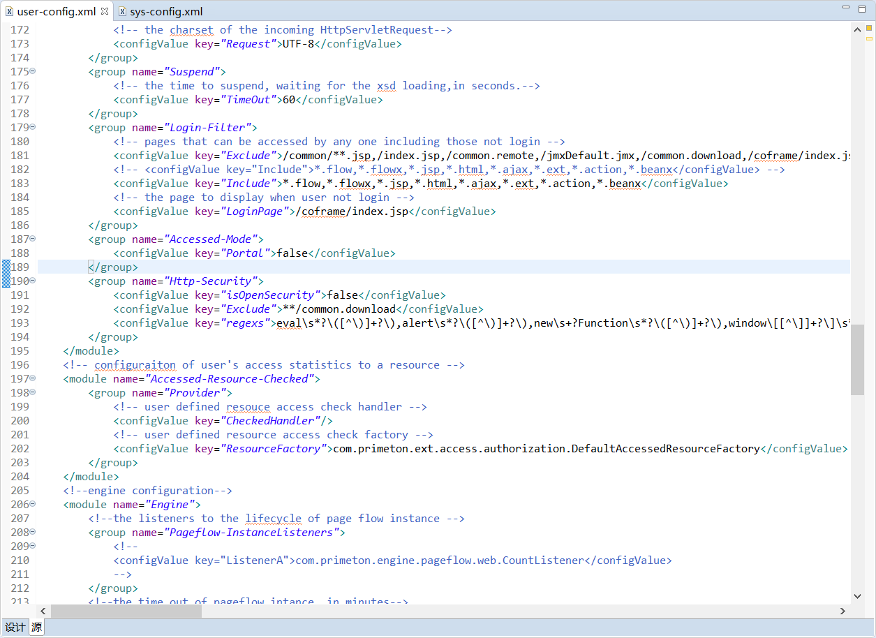Click the horizontal scrollbar left arrow

(x=43, y=611)
